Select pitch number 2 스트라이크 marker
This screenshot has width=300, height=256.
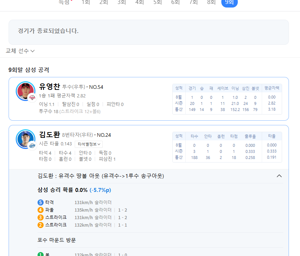[40, 225]
